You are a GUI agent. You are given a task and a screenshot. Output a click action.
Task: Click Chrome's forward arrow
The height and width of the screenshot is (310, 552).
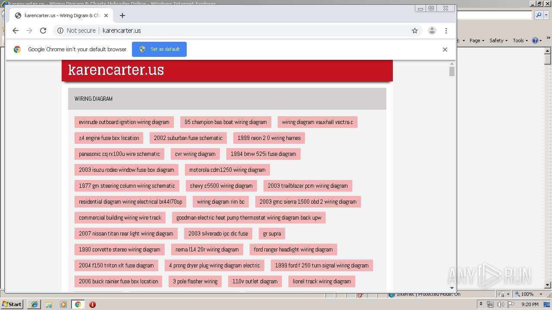29,31
